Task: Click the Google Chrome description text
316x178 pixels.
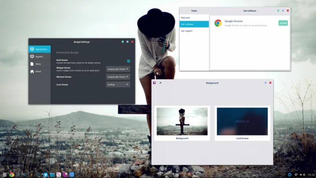Action: pyautogui.click(x=246, y=25)
